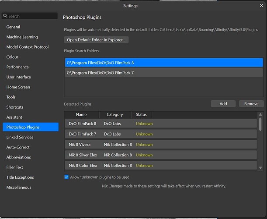Click Open Default Folder in Explorer button
The image size is (267, 219).
96,40
